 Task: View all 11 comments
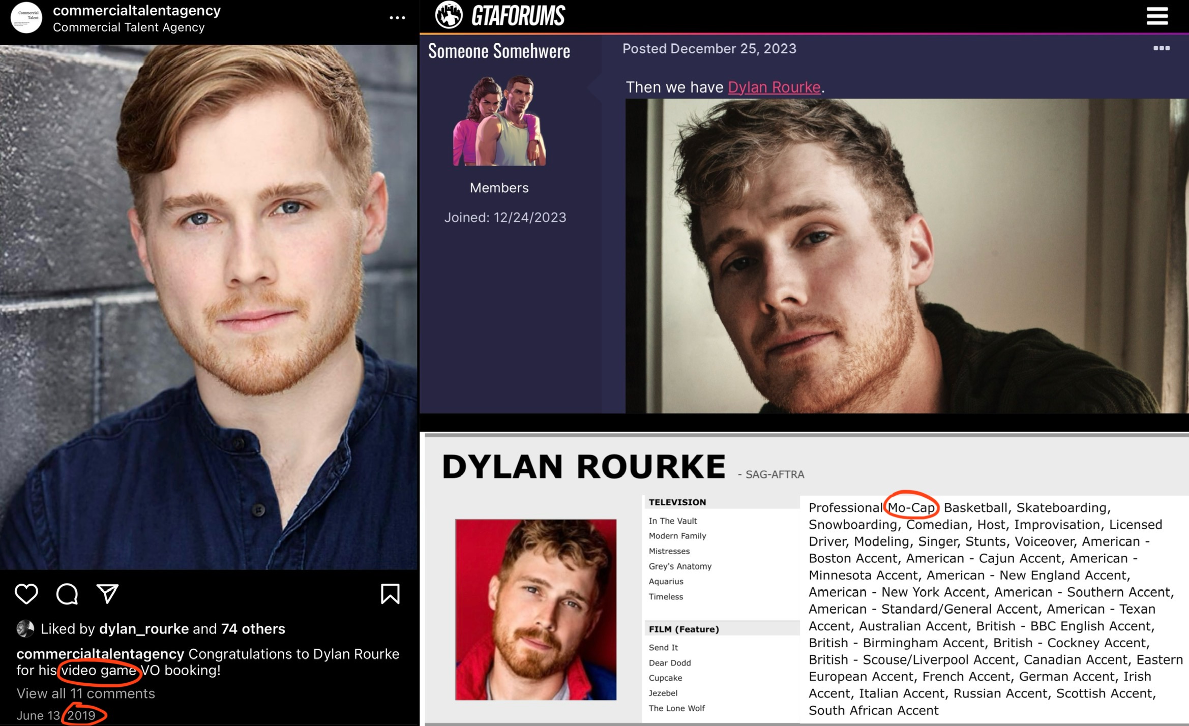point(85,693)
